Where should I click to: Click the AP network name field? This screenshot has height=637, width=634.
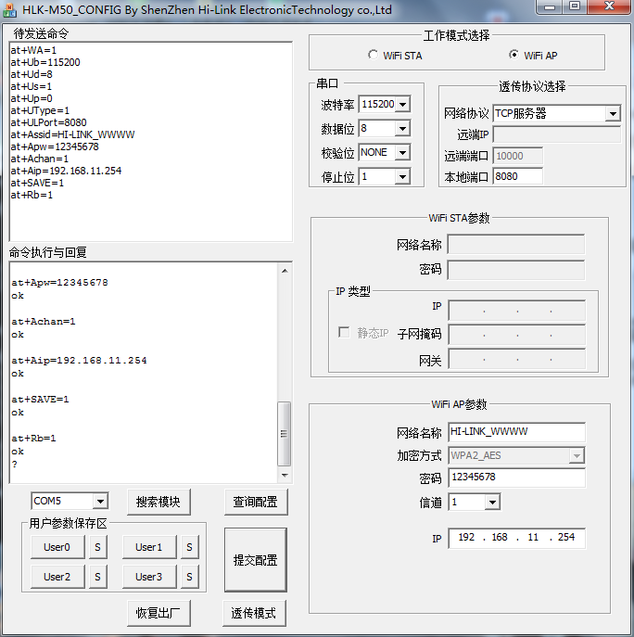515,432
